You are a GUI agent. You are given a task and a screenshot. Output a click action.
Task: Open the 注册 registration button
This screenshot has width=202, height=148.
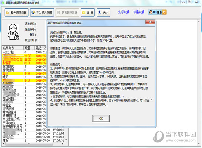(x=88, y=12)
